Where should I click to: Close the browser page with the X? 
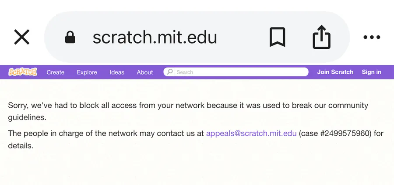click(21, 38)
